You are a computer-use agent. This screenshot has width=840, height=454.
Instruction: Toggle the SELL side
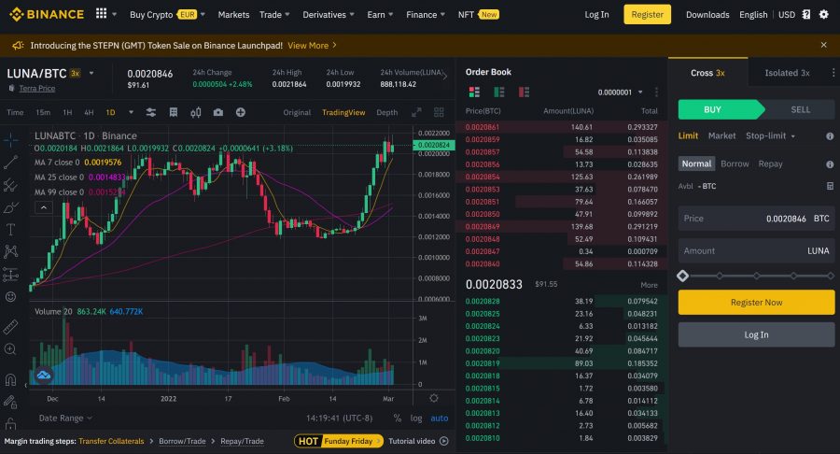pyautogui.click(x=800, y=109)
